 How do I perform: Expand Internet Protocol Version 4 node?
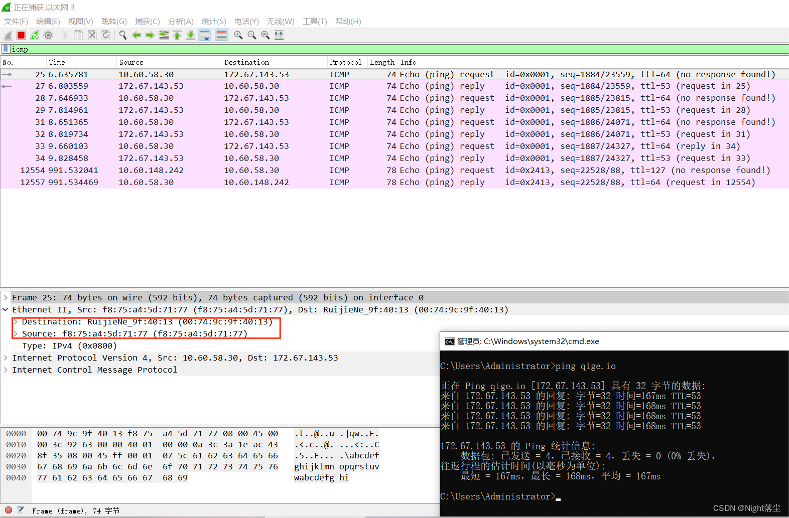pyautogui.click(x=6, y=358)
